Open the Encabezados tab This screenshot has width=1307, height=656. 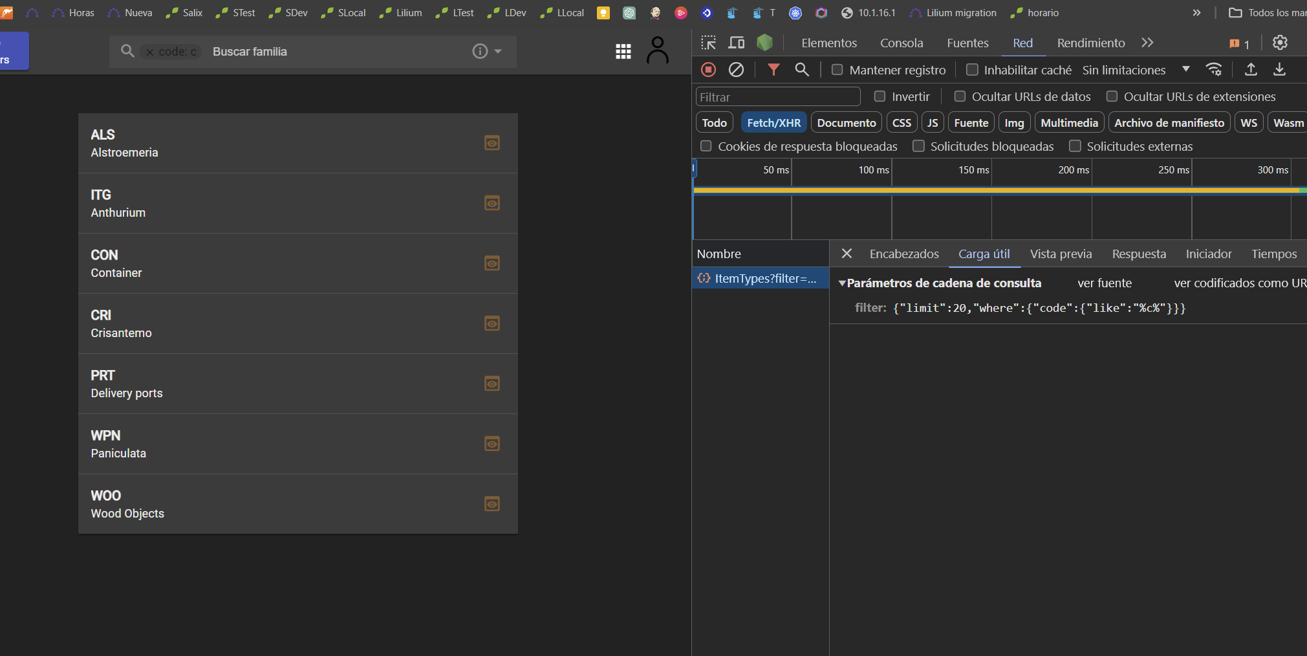(904, 254)
